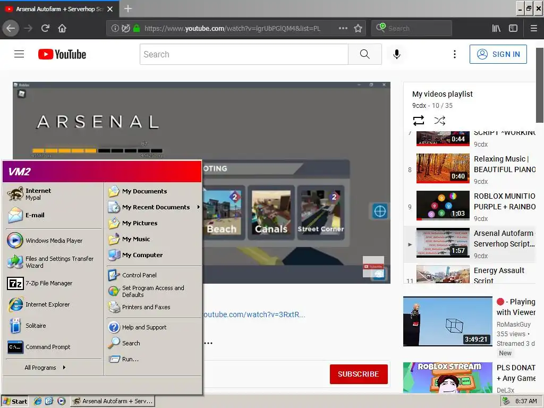Screen dimensions: 544x408
Task: Open My Music folder
Action: (154, 239)
